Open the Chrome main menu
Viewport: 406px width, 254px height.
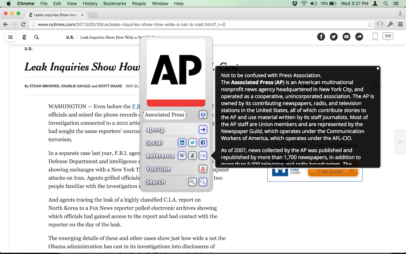click(x=400, y=24)
